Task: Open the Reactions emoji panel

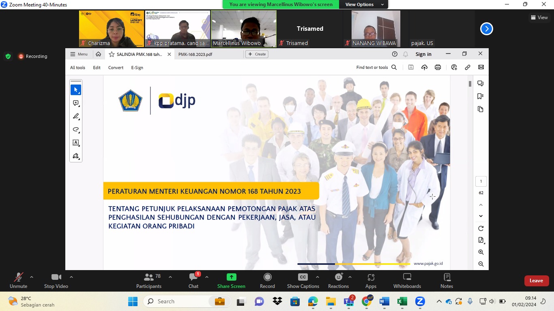Action: click(338, 281)
